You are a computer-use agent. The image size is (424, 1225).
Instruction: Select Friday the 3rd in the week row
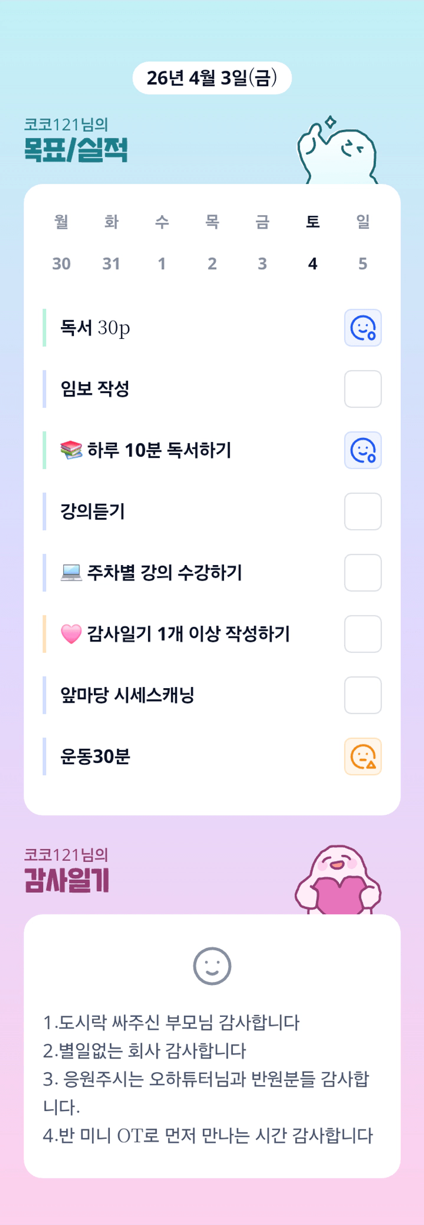[x=262, y=264]
